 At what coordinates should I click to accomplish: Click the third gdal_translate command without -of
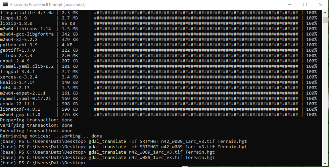click(x=151, y=152)
